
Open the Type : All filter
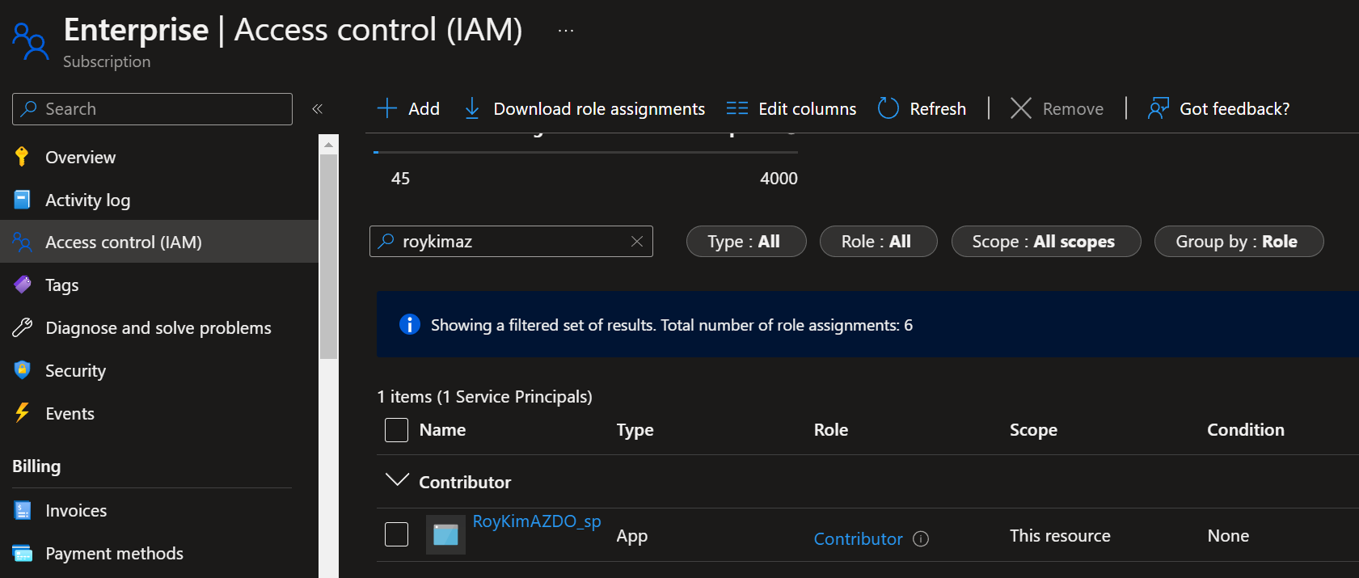point(745,242)
